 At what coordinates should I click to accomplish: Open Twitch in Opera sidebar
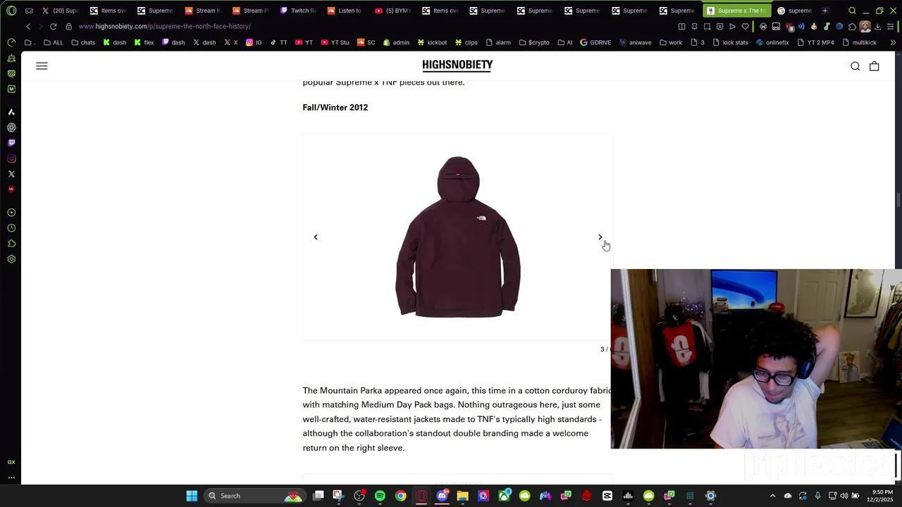[11, 143]
